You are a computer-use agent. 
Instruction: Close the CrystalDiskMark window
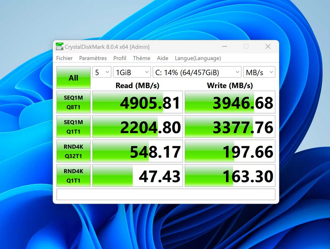tap(268, 47)
